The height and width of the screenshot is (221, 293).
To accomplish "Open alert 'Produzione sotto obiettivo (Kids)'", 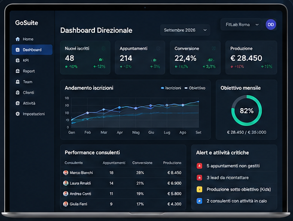I will coord(234,189).
